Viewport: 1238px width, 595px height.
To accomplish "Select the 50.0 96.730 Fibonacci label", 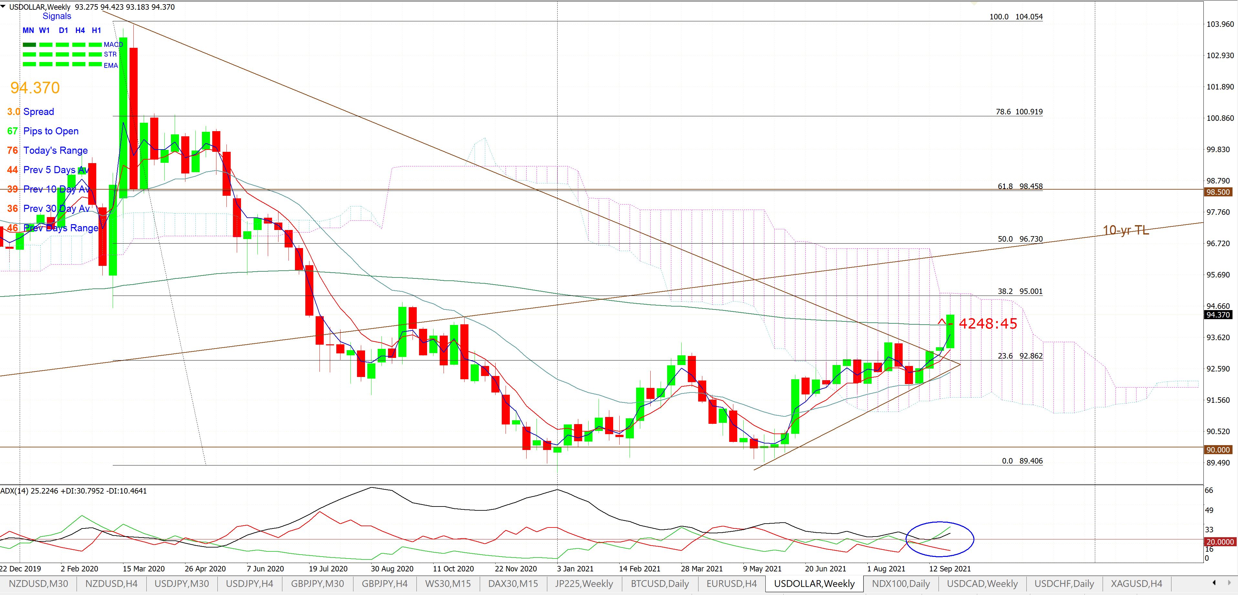I will [x=1020, y=239].
